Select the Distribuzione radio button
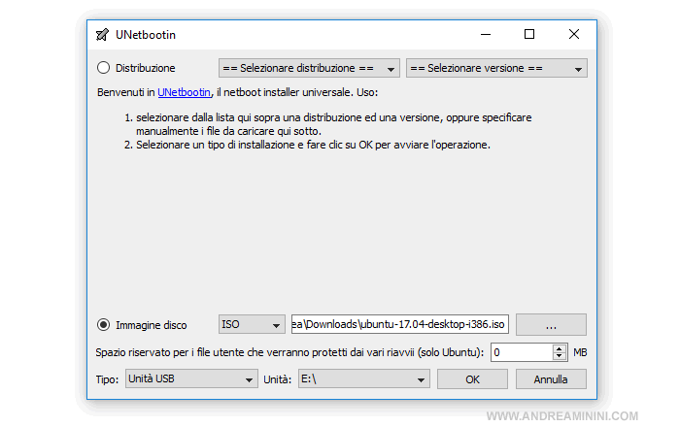The image size is (680, 427). point(104,68)
